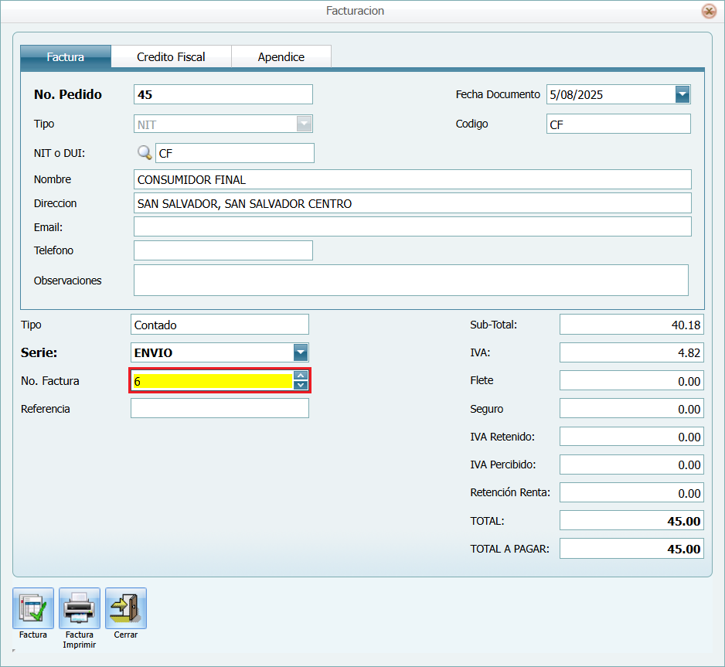The width and height of the screenshot is (725, 667).
Task: Click the magnifier search icon beside NIT o DUI
Action: 145,153
